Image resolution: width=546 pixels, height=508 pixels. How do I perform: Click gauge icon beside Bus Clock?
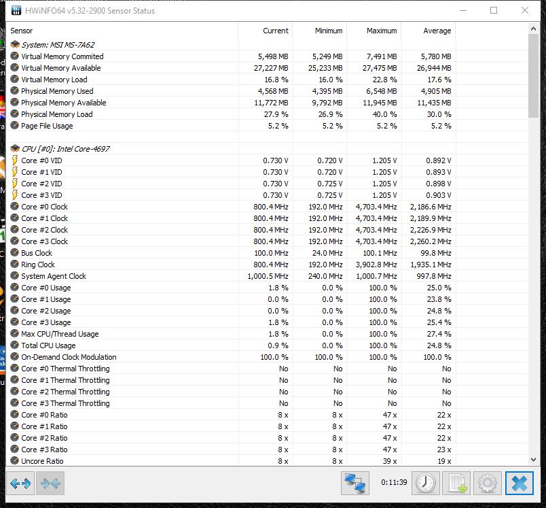coord(15,252)
